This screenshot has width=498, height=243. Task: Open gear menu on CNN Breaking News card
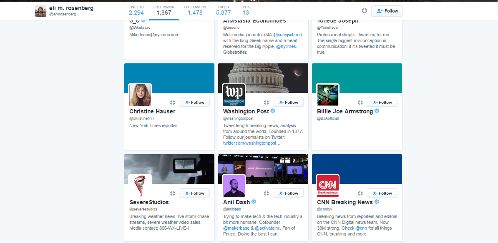(x=360, y=193)
